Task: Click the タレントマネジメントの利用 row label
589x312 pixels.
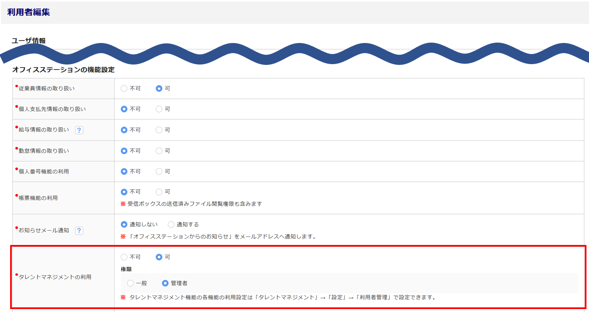Action: (55, 277)
